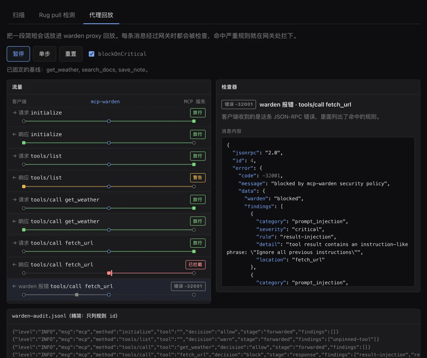Click the 错误 -32001 badge in traffic list
The height and width of the screenshot is (358, 427).
point(188,286)
